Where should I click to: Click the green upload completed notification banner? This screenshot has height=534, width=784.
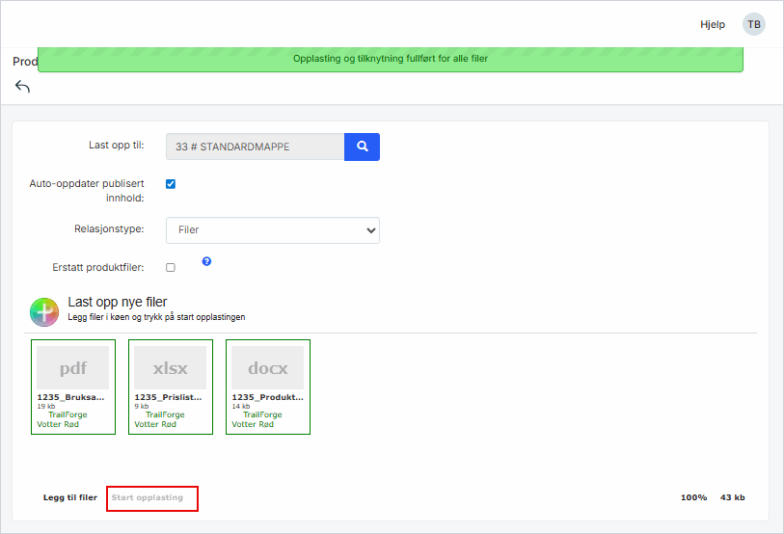click(391, 59)
